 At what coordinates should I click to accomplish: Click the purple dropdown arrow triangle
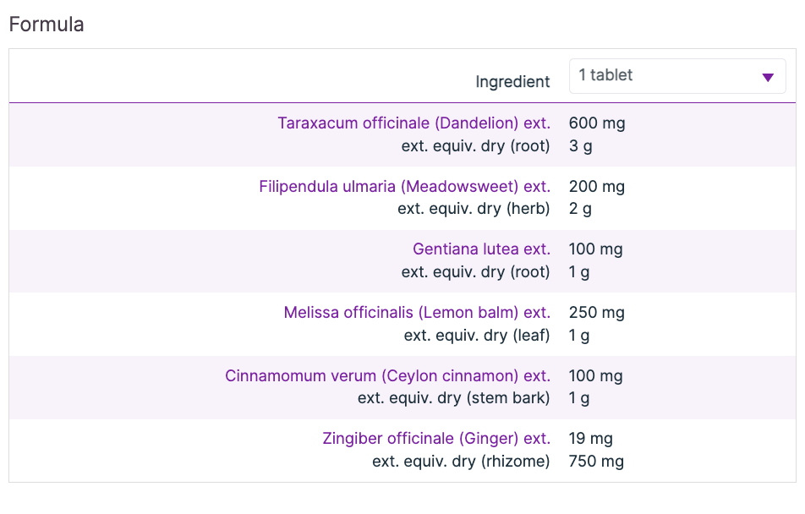768,77
